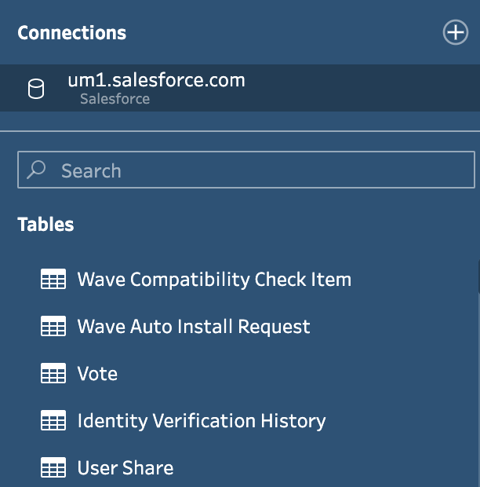Click the Search placeholder text
The image size is (480, 487).
tap(91, 170)
